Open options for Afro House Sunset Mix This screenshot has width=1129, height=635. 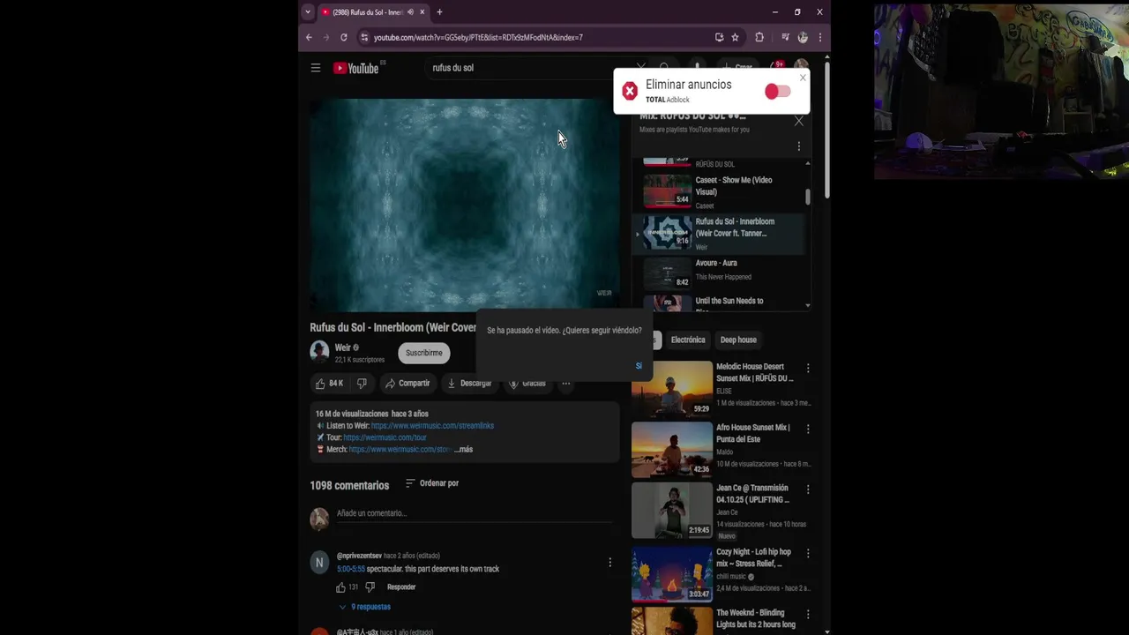[x=808, y=430]
